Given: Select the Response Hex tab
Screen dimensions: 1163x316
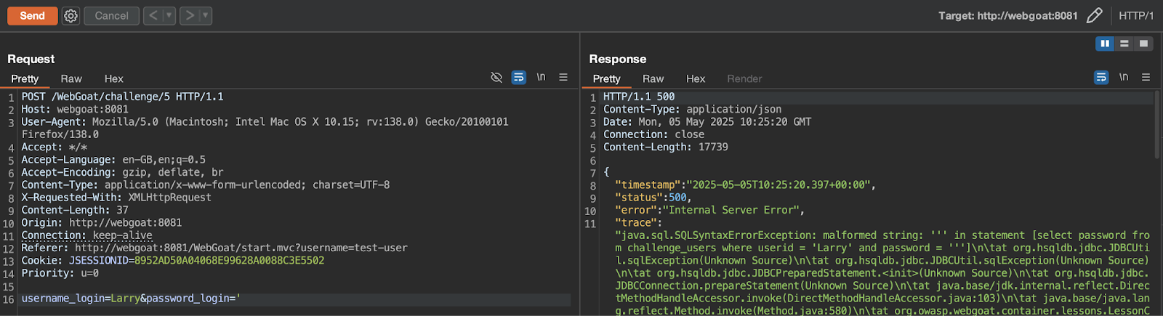Looking at the screenshot, I should (x=696, y=78).
